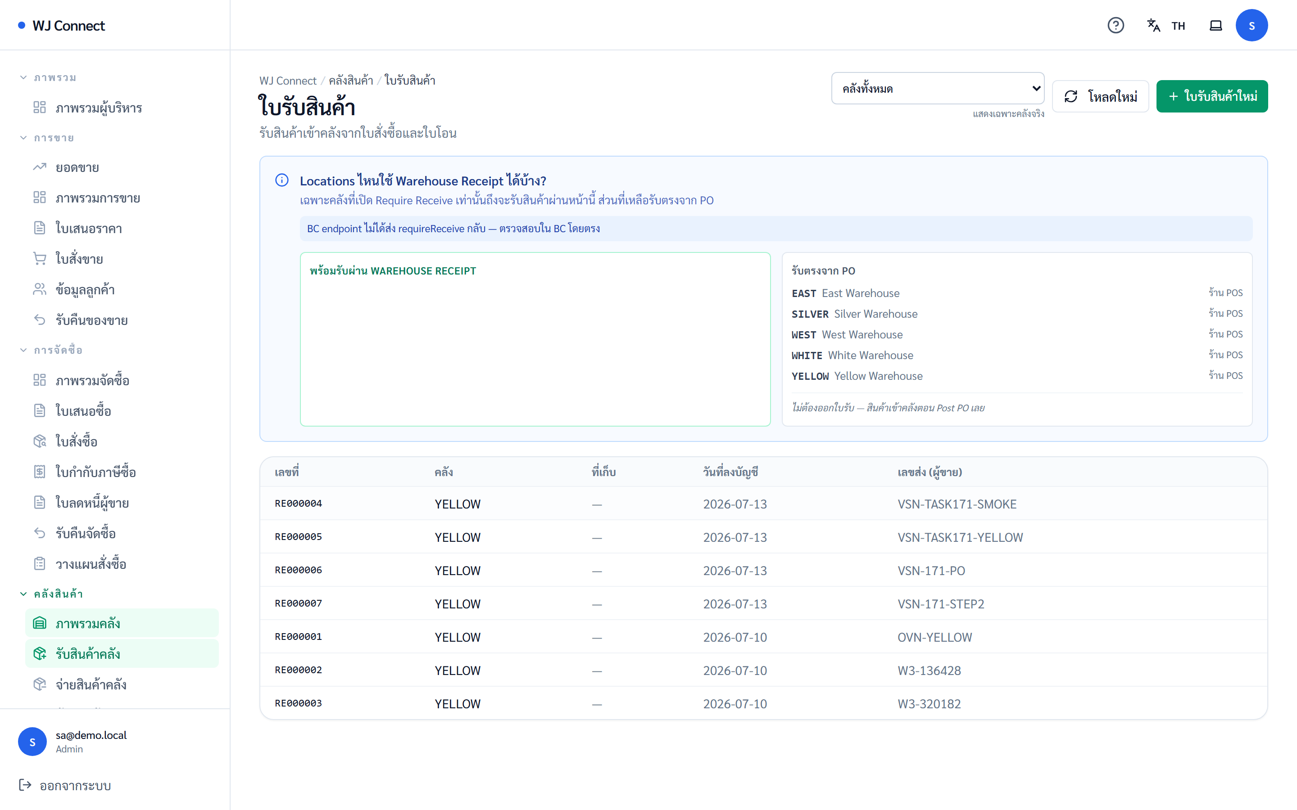Create new receipt with ใบรับสินค้าใหม่ button

pos(1212,96)
